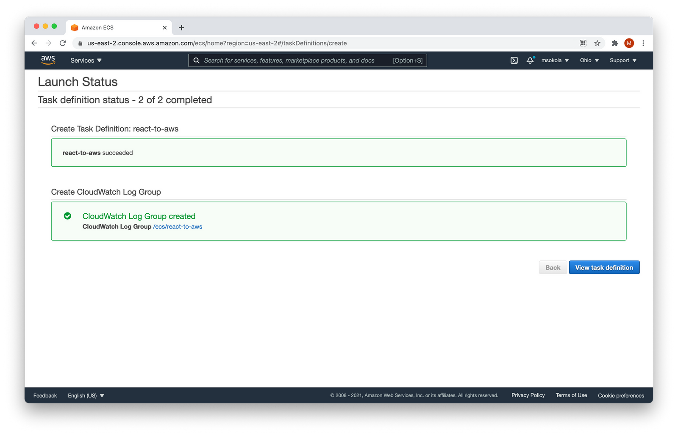Click View task definition

pyautogui.click(x=604, y=267)
